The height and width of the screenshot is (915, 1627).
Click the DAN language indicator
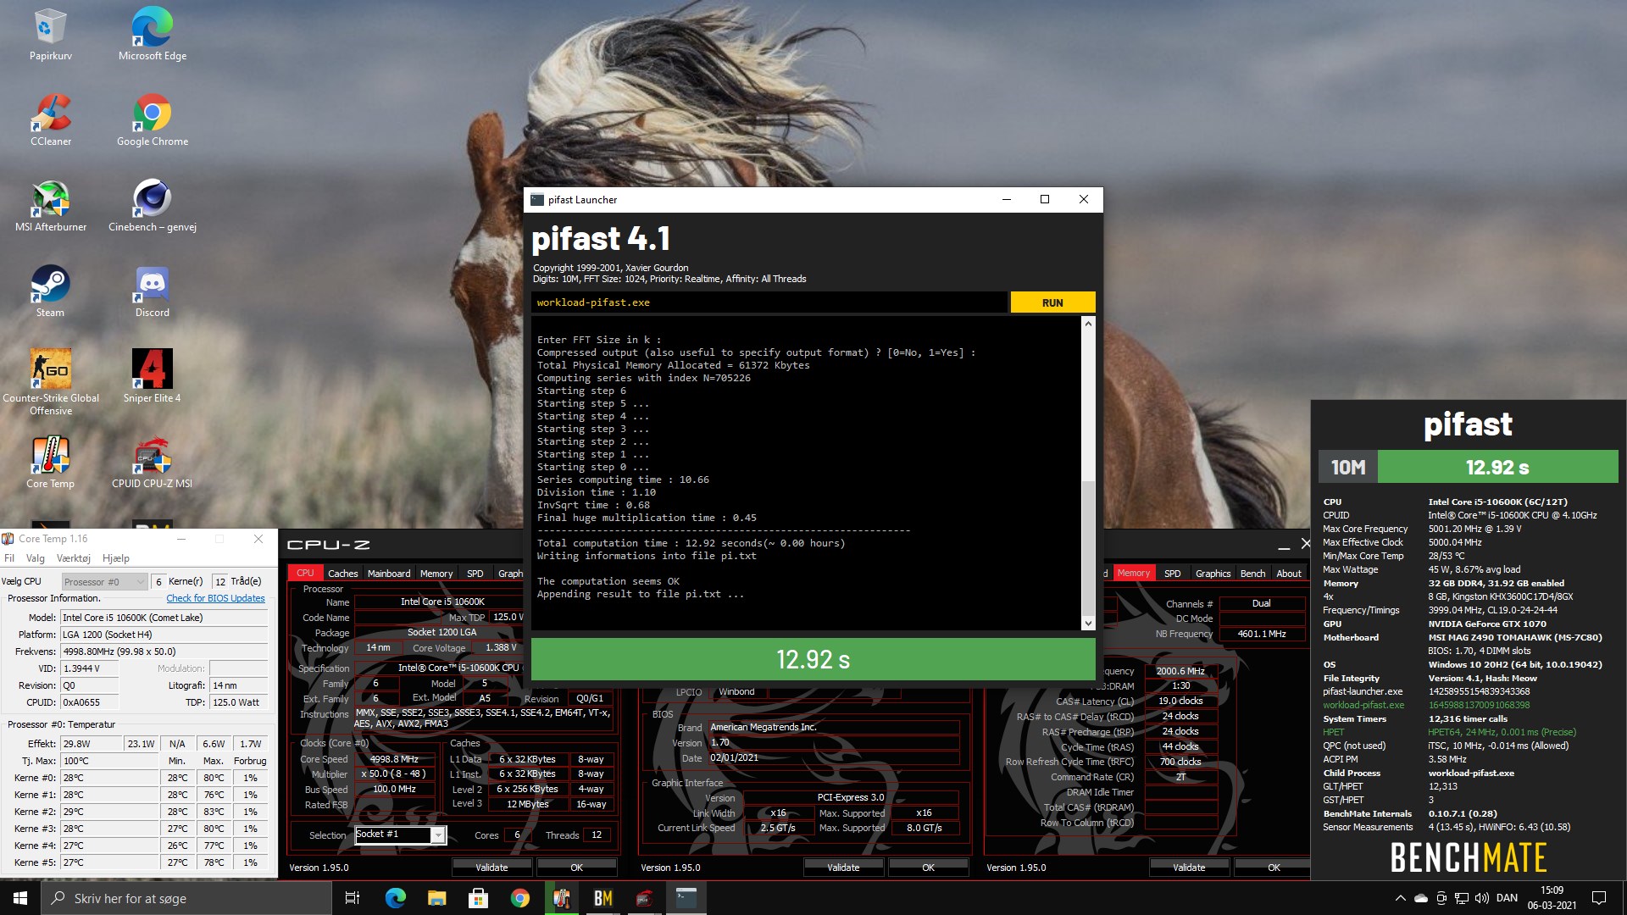pyautogui.click(x=1507, y=898)
